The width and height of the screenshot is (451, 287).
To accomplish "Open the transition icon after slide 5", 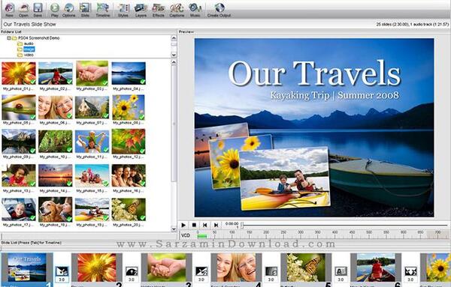I will point(341,271).
